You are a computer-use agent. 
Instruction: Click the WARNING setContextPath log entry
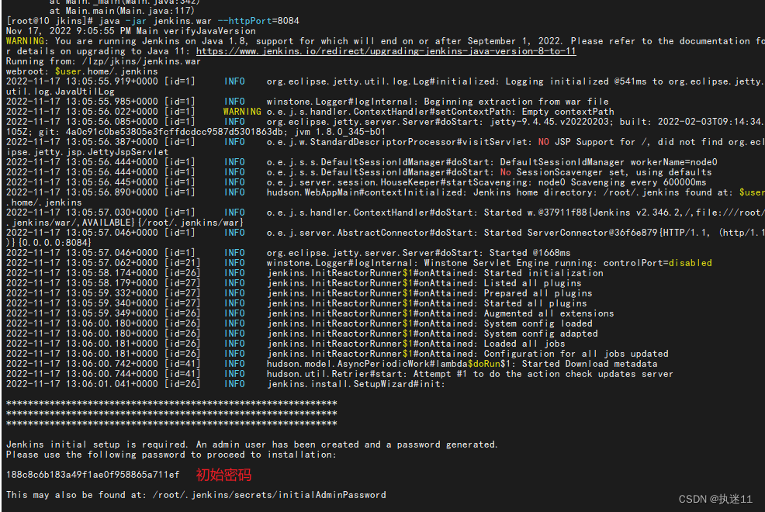click(310, 112)
